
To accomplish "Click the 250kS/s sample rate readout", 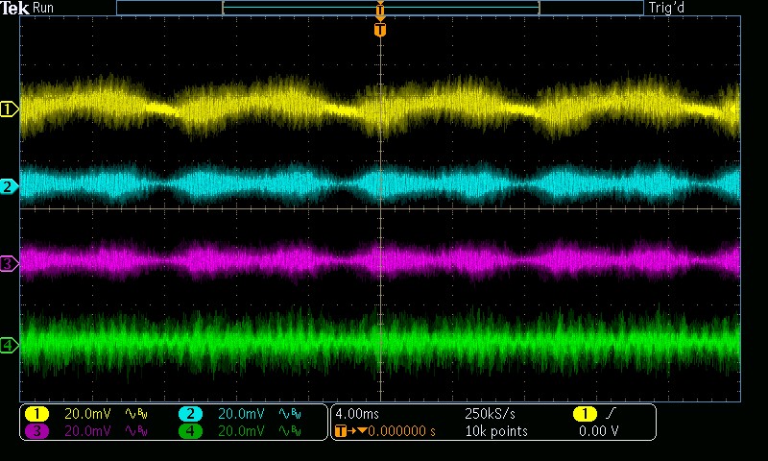I will click(490, 414).
